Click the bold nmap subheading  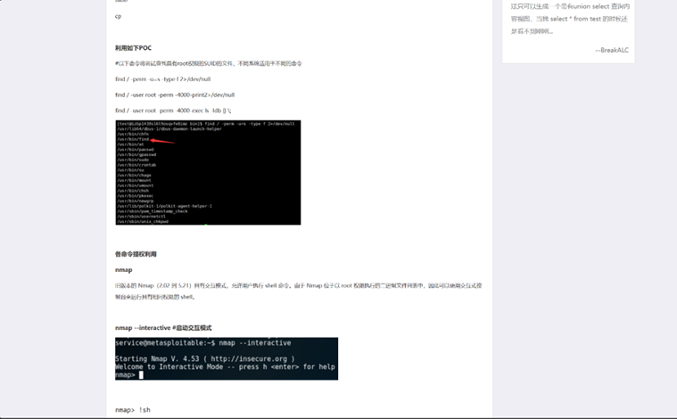123,270
